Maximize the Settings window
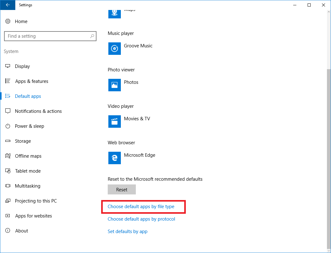The height and width of the screenshot is (253, 331). [309, 5]
